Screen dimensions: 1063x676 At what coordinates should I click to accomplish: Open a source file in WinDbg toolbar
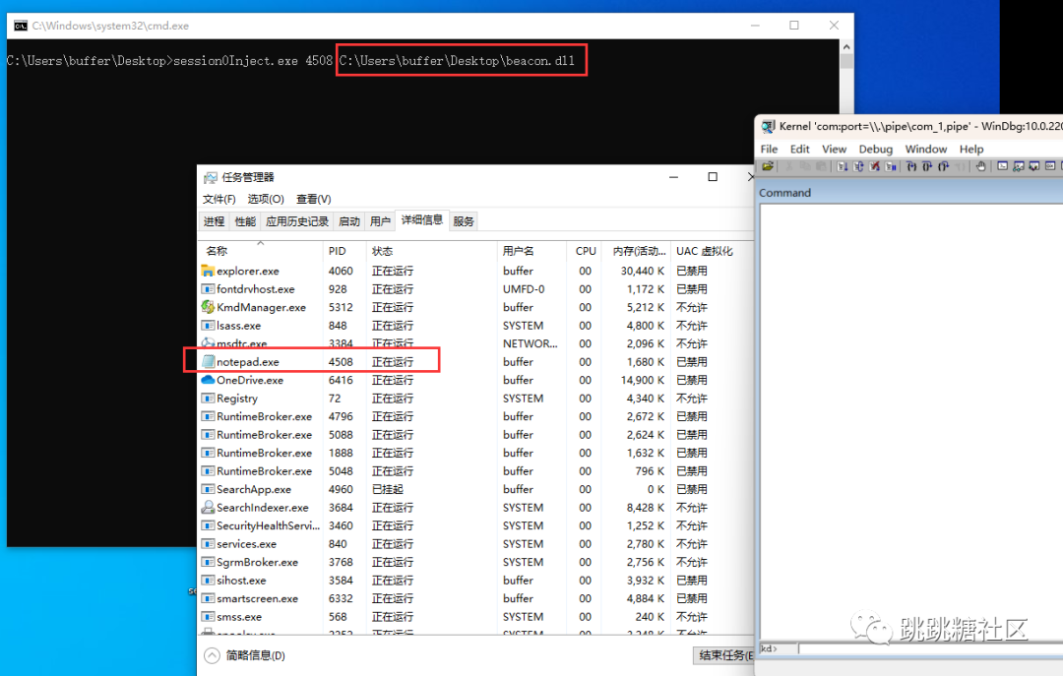[768, 167]
